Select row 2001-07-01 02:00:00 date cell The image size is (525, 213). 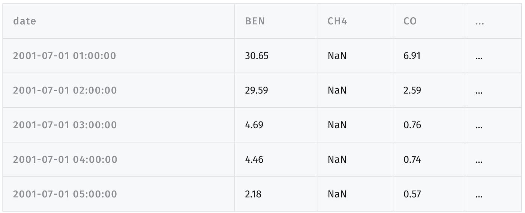click(65, 90)
